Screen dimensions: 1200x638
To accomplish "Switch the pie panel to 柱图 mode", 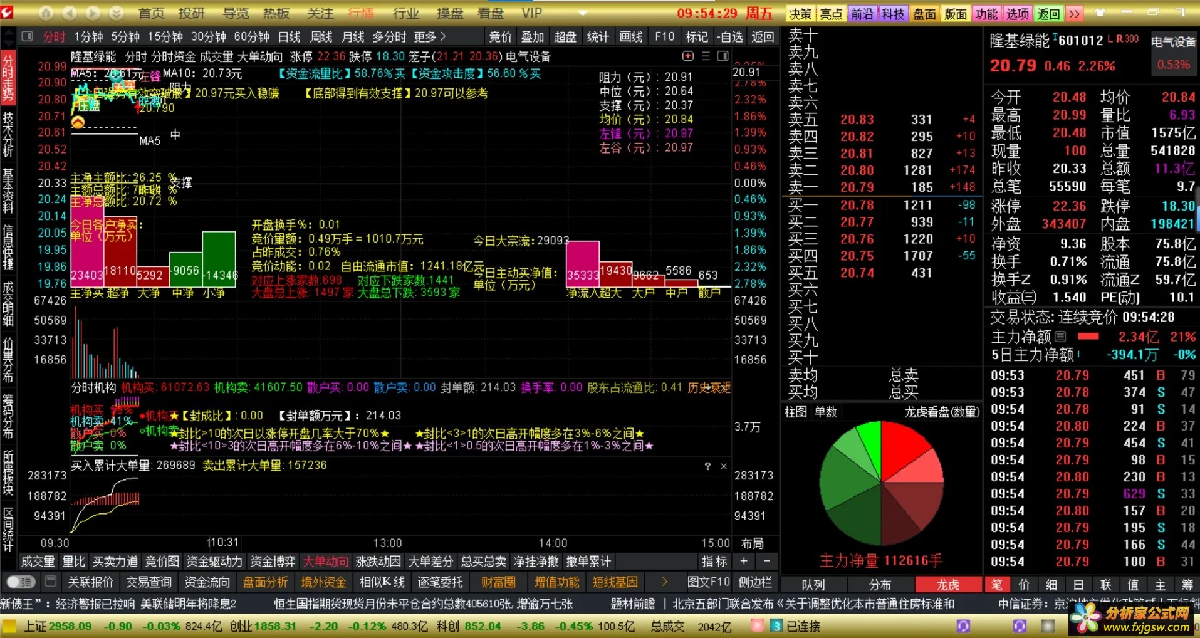I will tap(796, 412).
